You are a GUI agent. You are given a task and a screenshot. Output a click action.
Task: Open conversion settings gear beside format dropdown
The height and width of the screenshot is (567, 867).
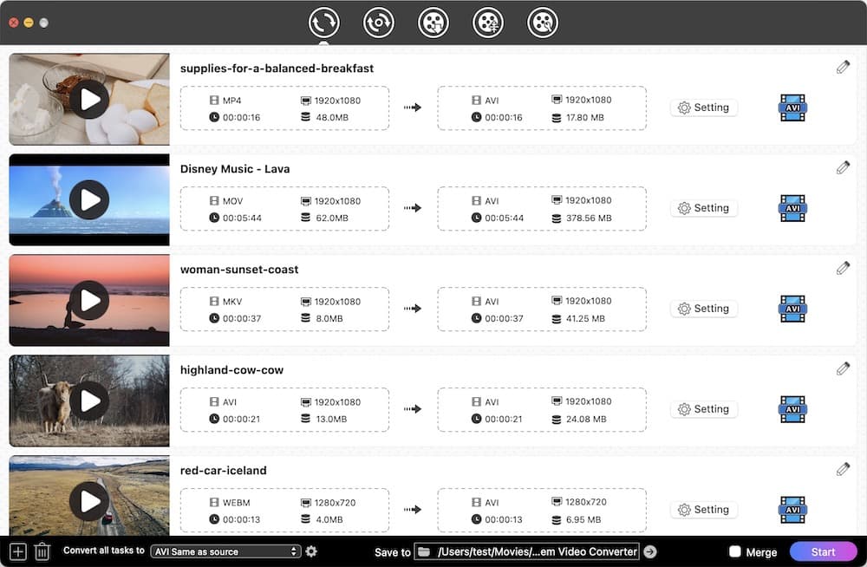[311, 551]
